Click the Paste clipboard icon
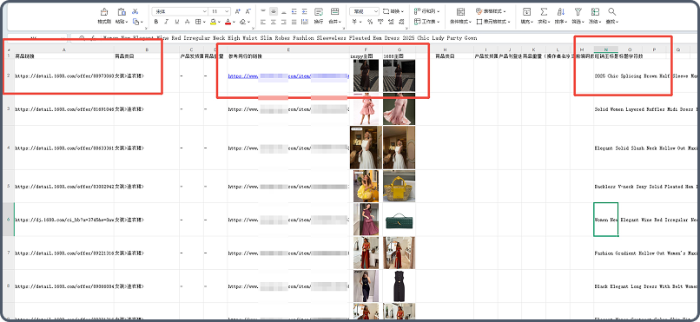700x322 pixels. [x=122, y=11]
